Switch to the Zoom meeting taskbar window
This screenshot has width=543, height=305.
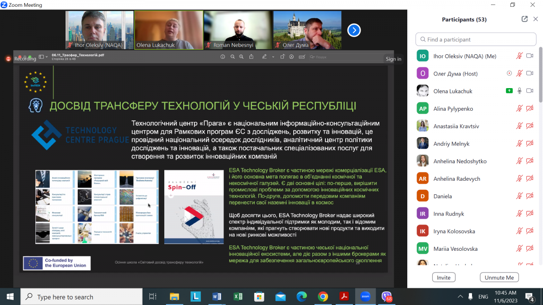[365, 297]
